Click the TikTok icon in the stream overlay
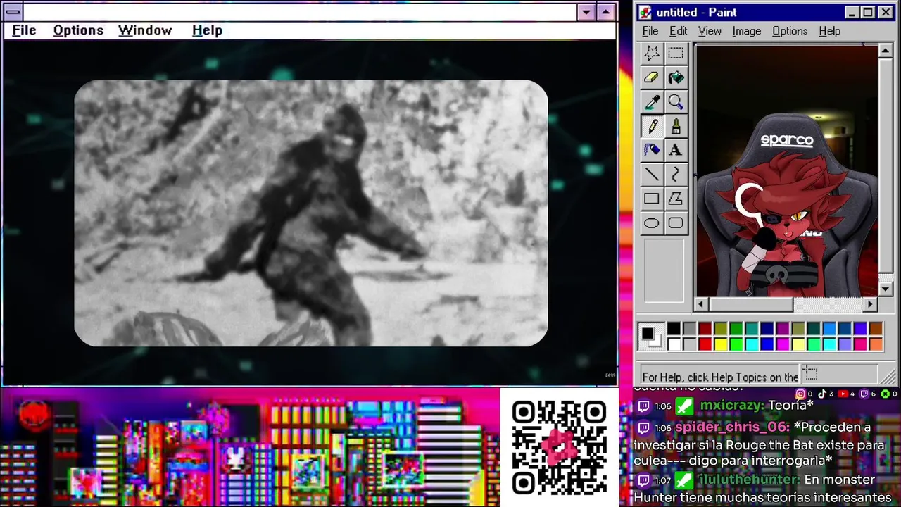This screenshot has height=507, width=901. coord(821,394)
